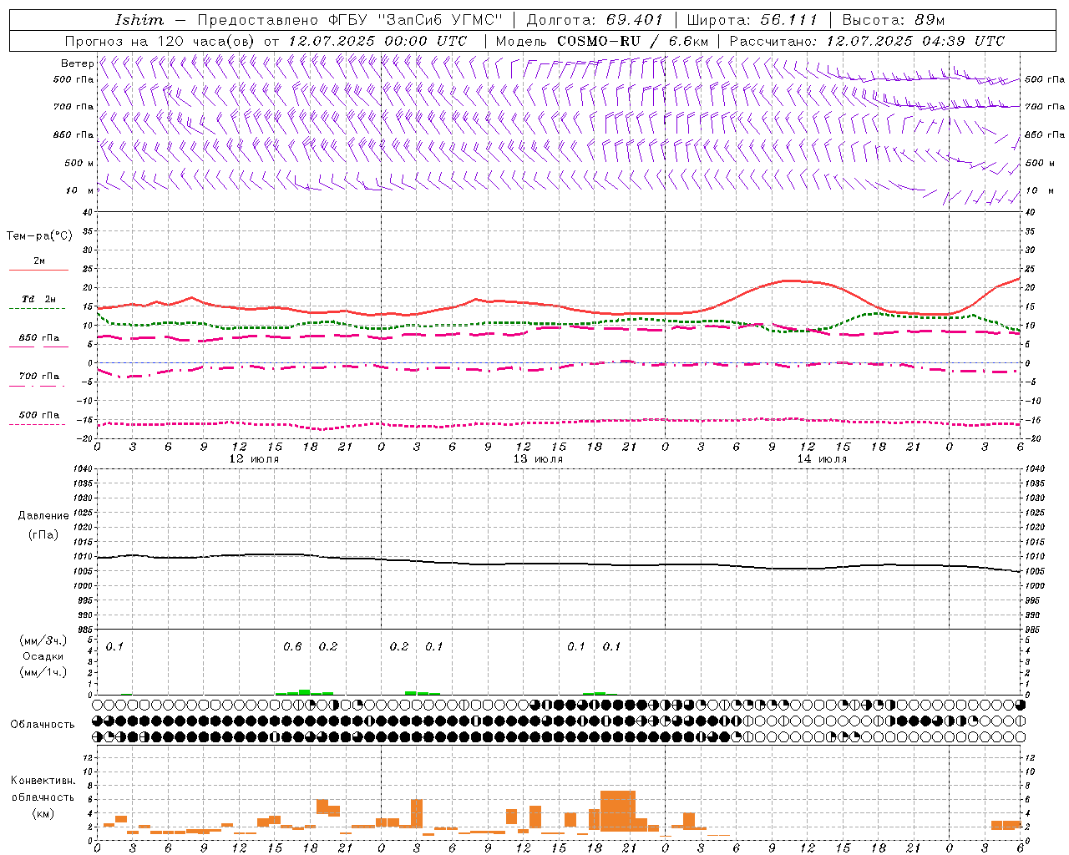Click the green dashed Td legend line
This screenshot has height=855, width=1069.
coord(37,309)
